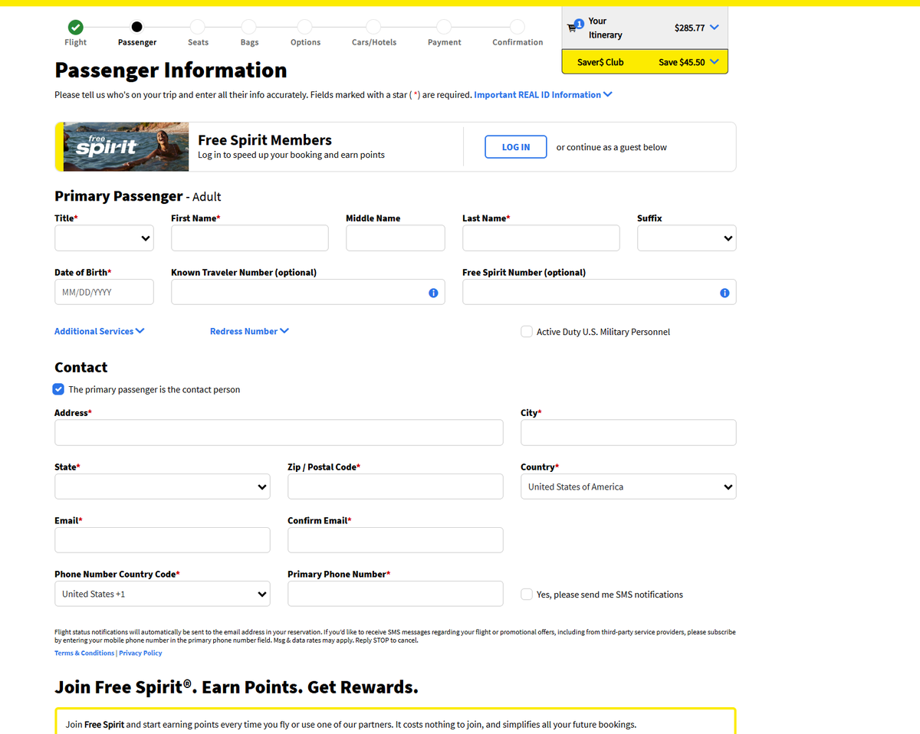Image resolution: width=920 pixels, height=734 pixels.
Task: Expand Redress Number section
Action: click(249, 331)
